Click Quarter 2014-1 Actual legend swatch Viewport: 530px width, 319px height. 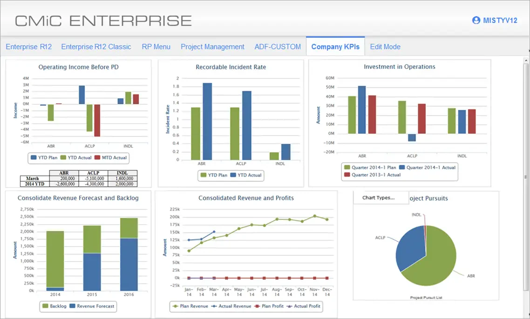tap(402, 167)
